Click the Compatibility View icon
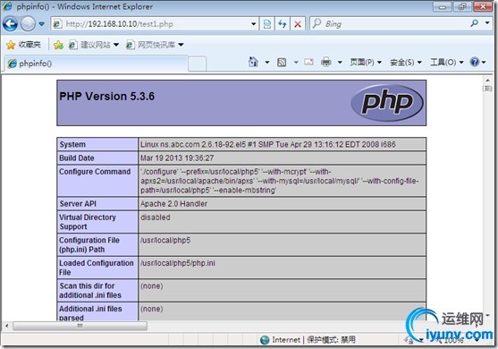The width and height of the screenshot is (498, 349). 267,24
